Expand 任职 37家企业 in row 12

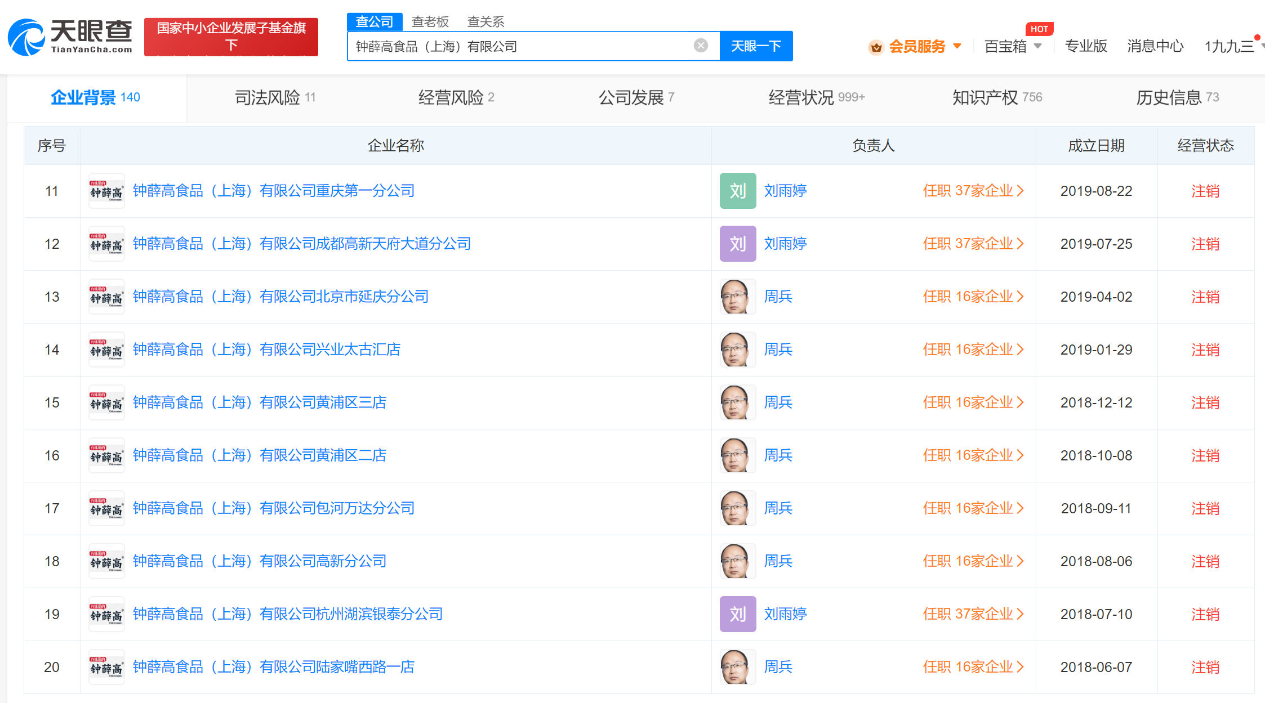[973, 244]
